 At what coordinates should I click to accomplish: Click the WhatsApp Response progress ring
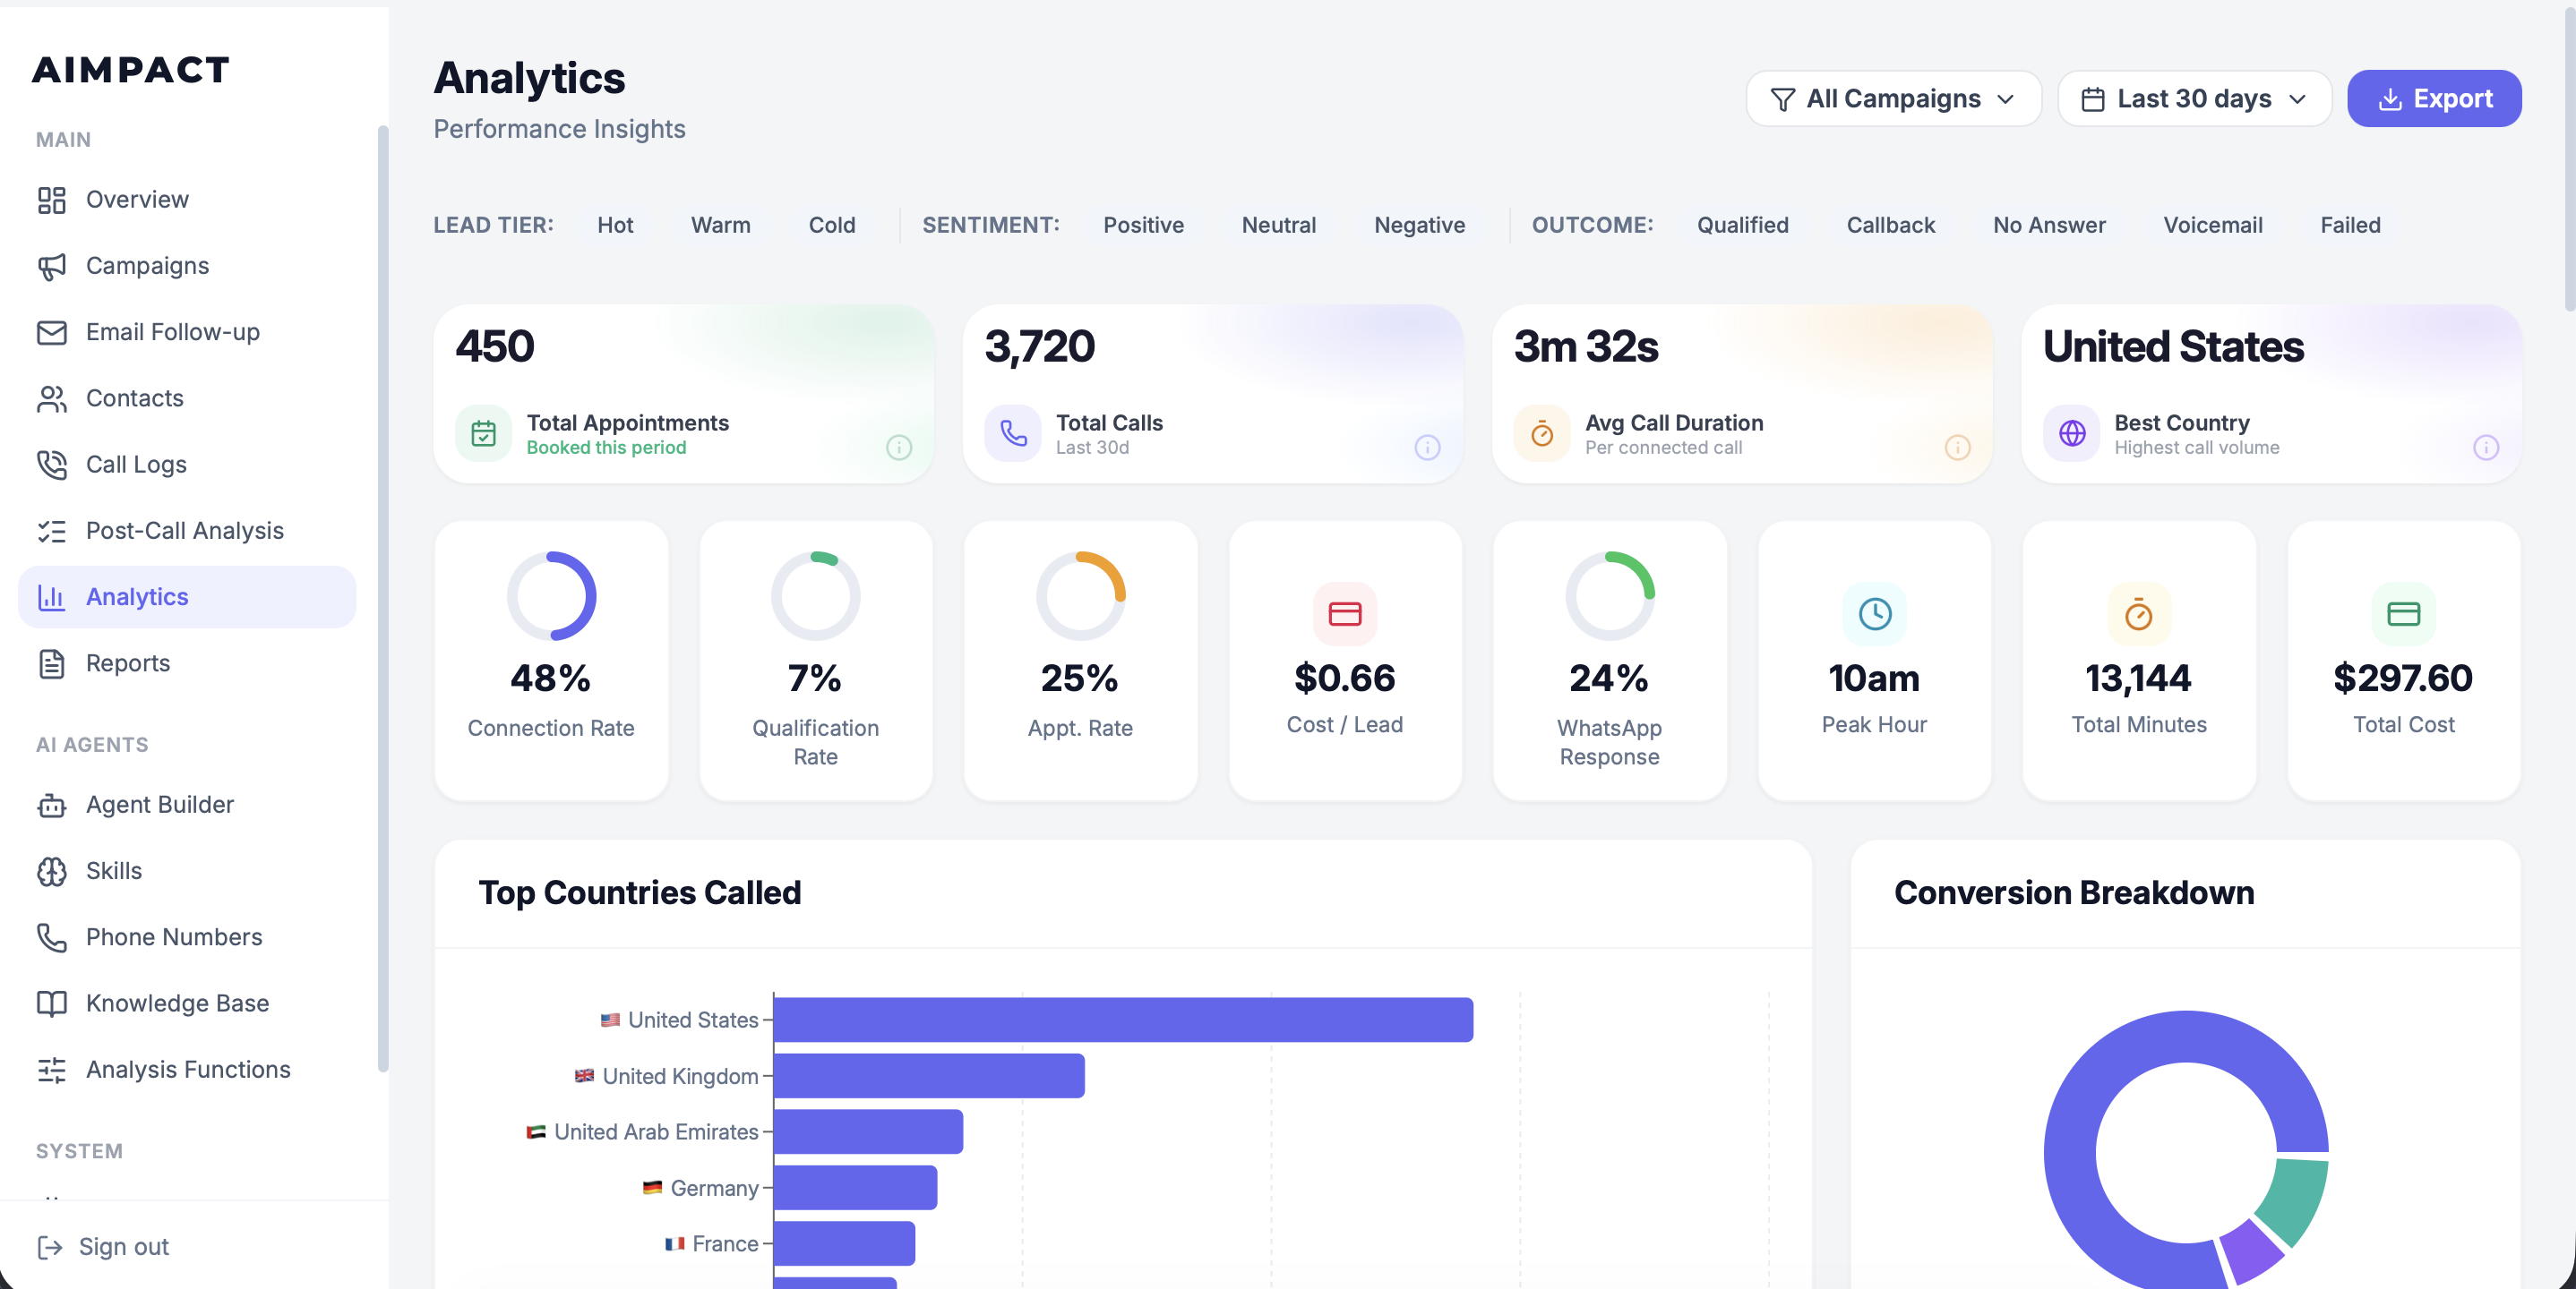point(1610,596)
